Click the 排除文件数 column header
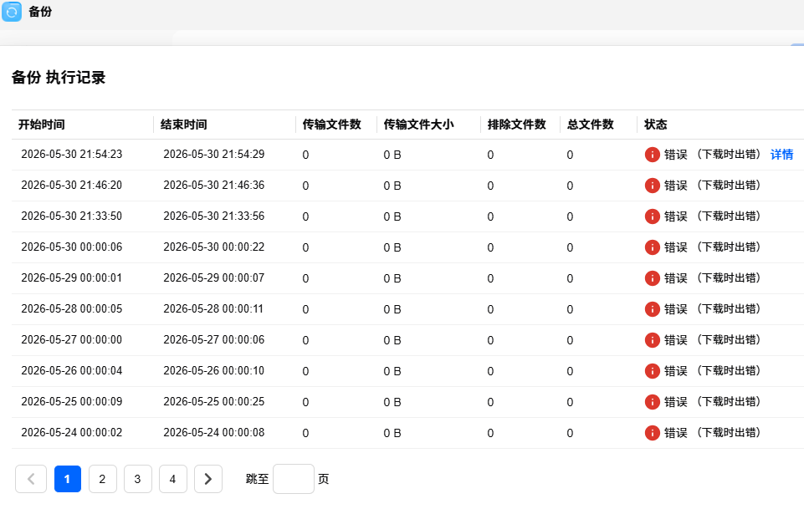804x509 pixels. (x=517, y=125)
